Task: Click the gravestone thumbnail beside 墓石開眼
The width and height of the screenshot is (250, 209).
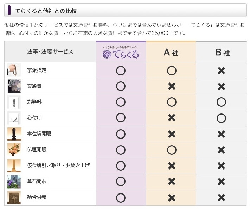Action: coord(14,182)
